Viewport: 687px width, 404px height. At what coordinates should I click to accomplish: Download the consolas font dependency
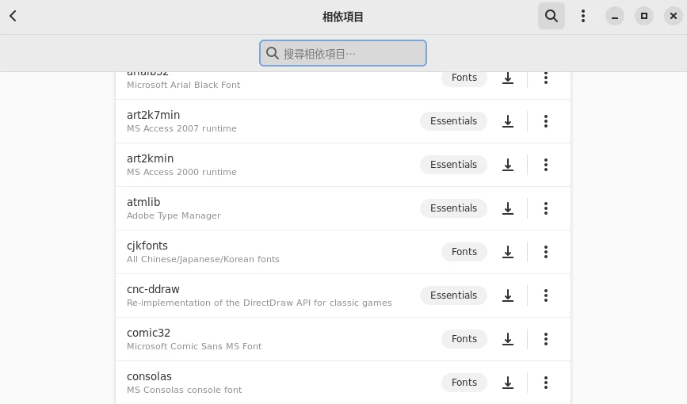pos(508,383)
